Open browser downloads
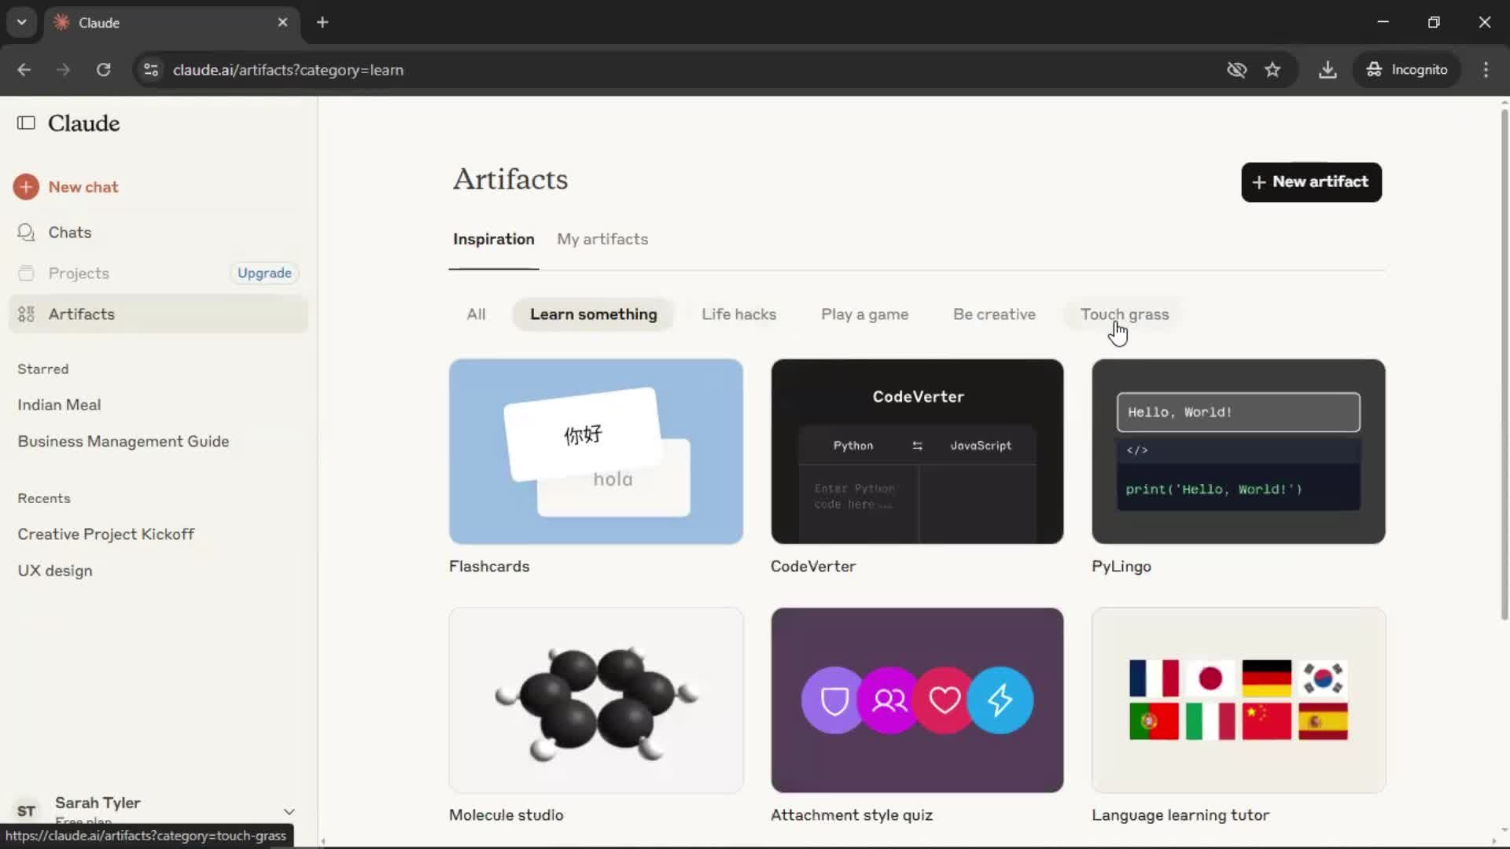Image resolution: width=1510 pixels, height=849 pixels. click(x=1328, y=70)
